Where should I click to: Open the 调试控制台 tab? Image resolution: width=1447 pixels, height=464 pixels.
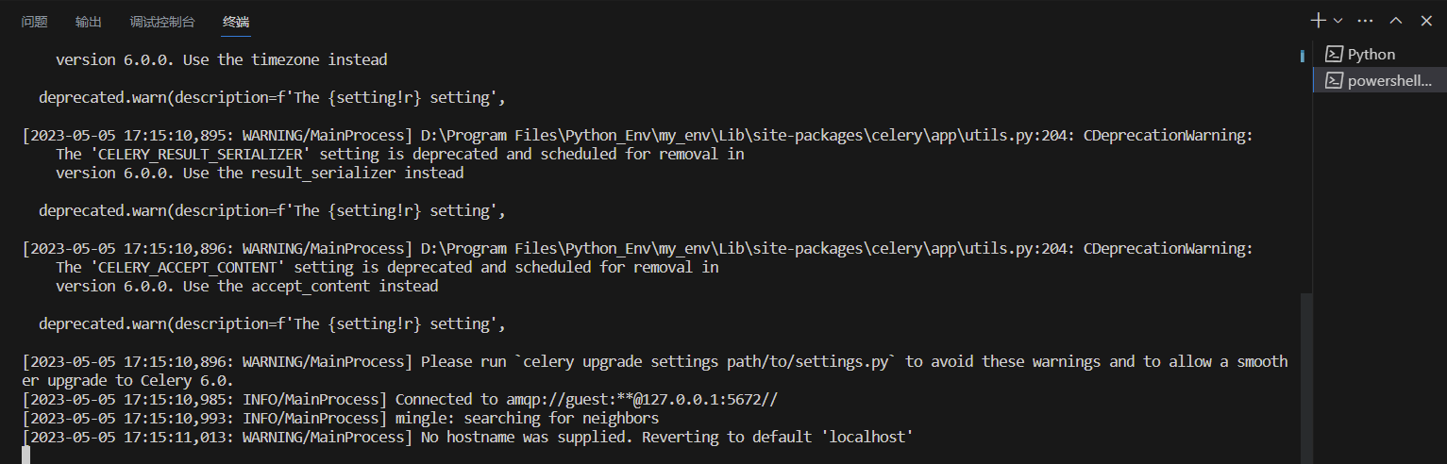point(162,22)
